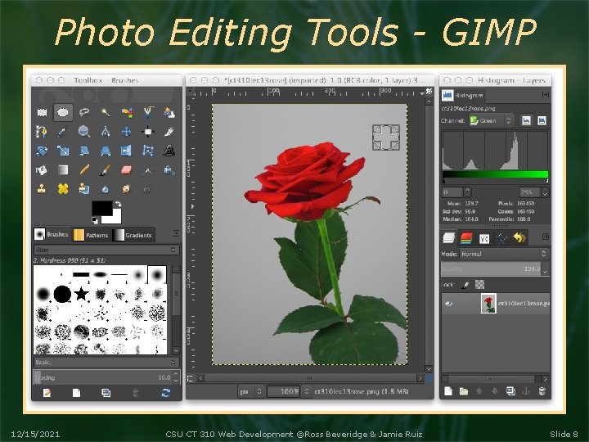Open Histogram dock tab configuration menu
Viewport: 589px width, 442px height.
click(x=546, y=95)
